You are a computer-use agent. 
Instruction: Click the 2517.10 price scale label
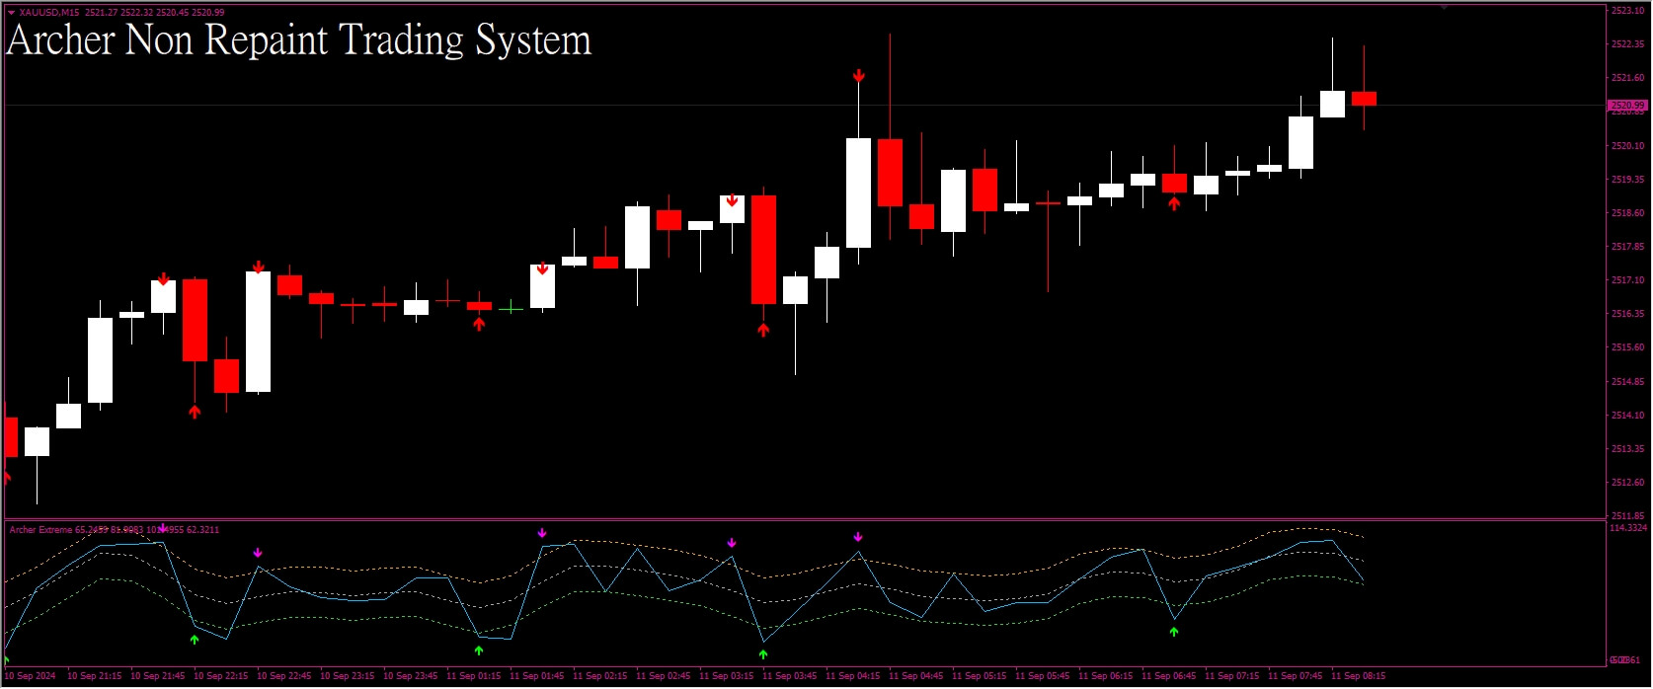(1628, 279)
